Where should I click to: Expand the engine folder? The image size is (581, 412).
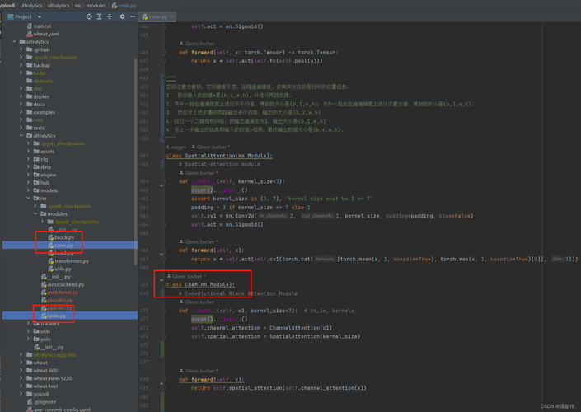coord(28,175)
